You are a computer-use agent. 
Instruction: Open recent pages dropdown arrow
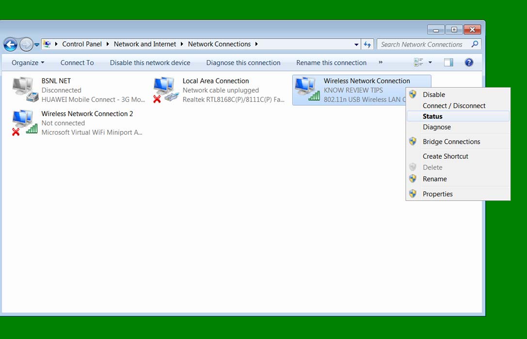pyautogui.click(x=37, y=45)
